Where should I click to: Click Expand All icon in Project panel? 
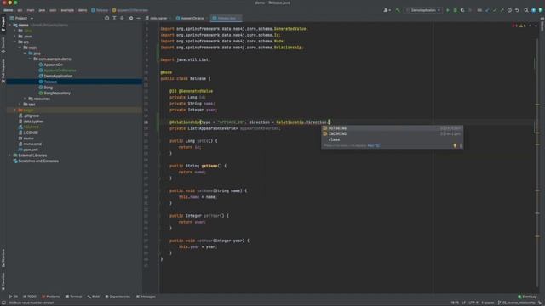tap(114, 18)
